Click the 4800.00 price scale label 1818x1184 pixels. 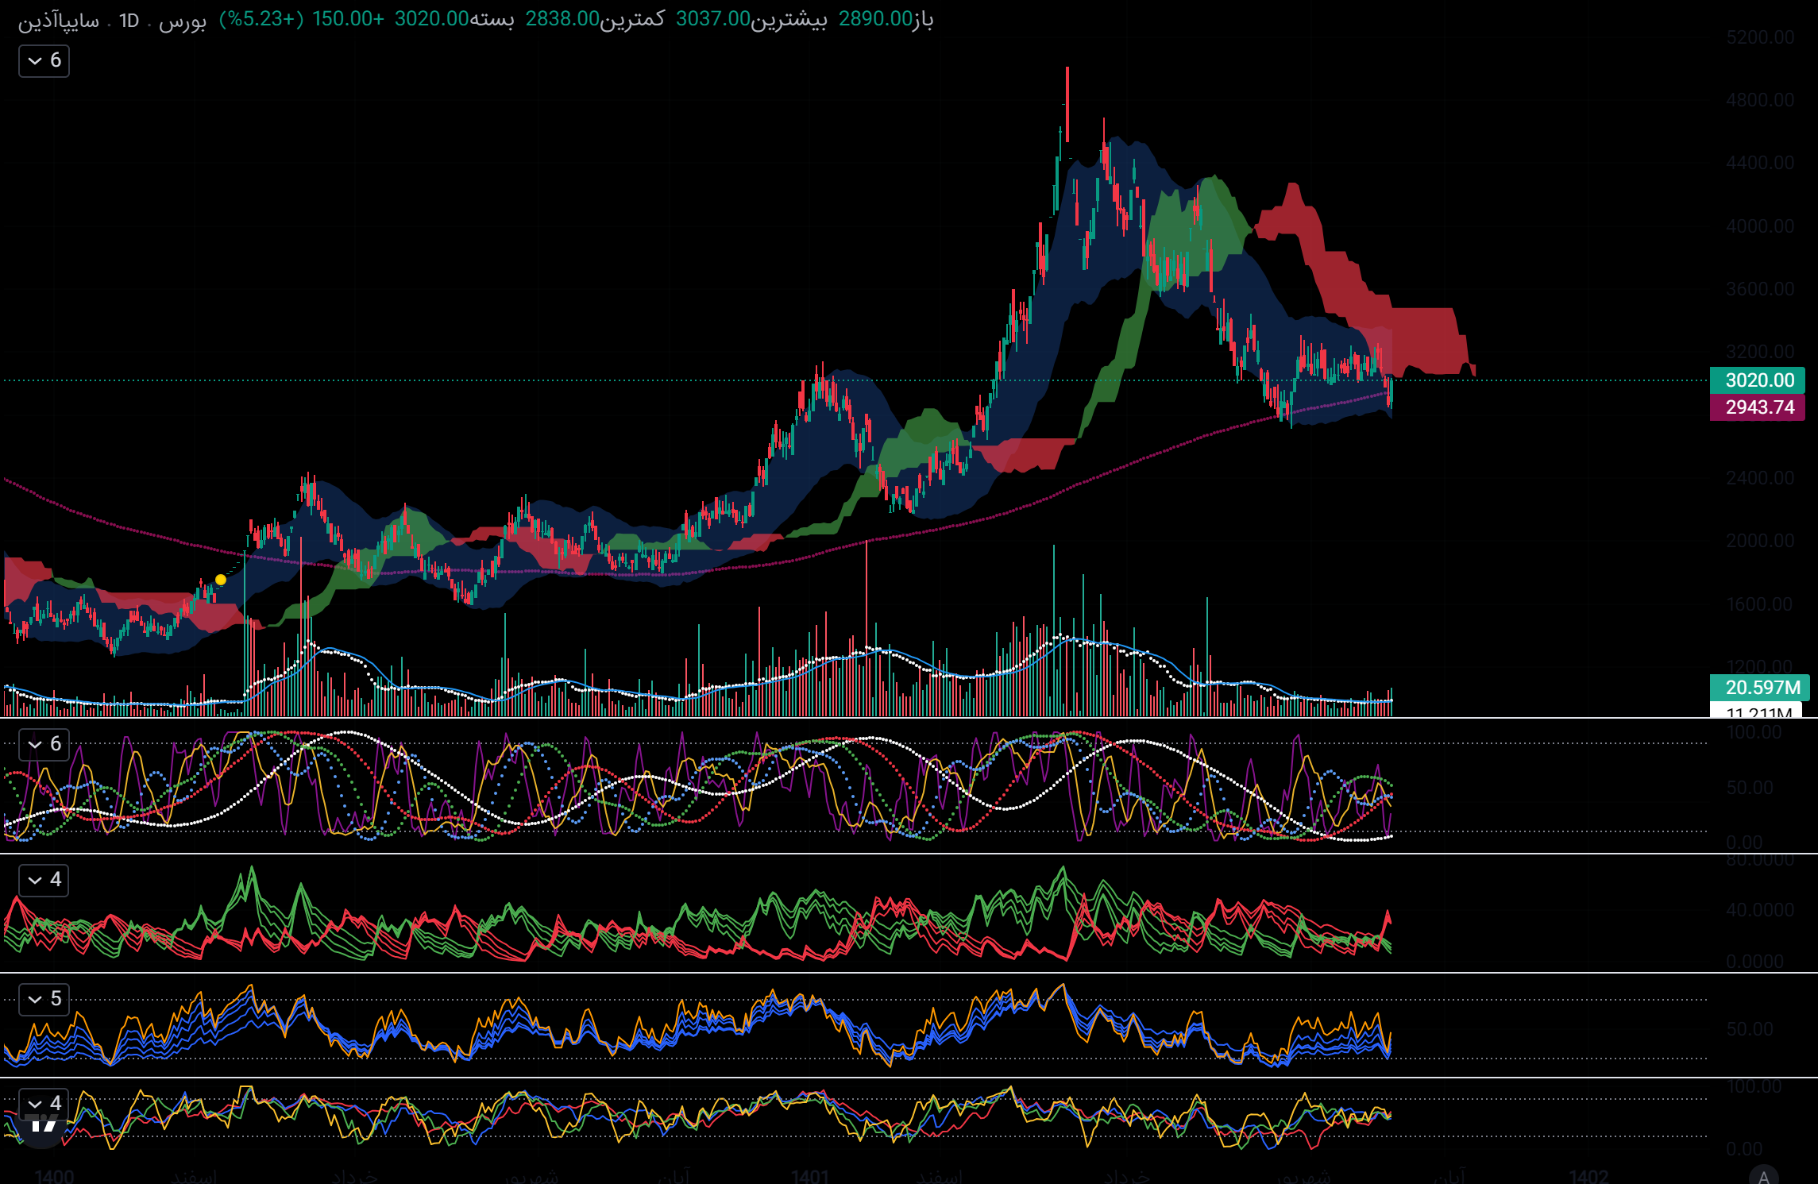click(1760, 100)
